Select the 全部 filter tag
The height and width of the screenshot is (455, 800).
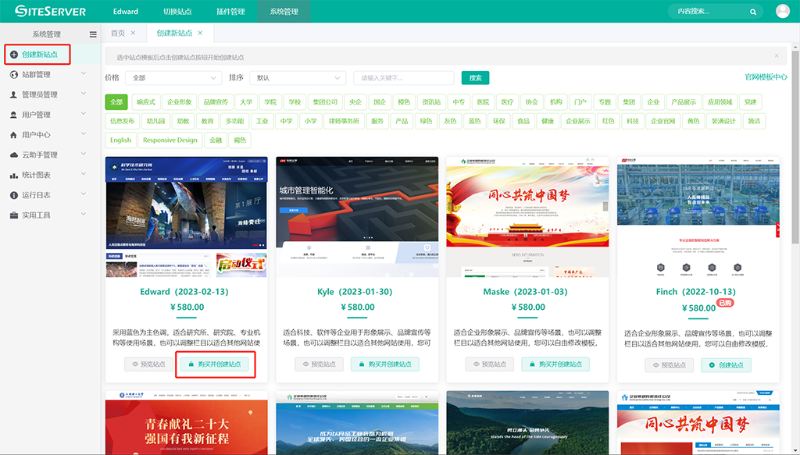pos(116,102)
